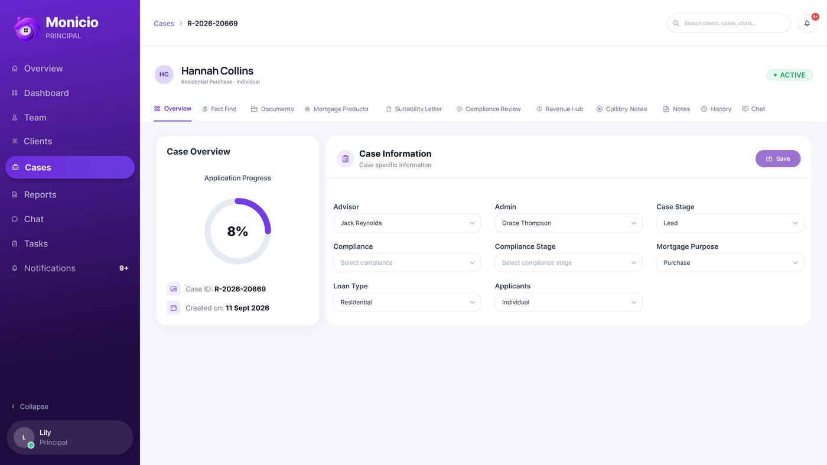Expand the Case Stage dropdown

[730, 223]
